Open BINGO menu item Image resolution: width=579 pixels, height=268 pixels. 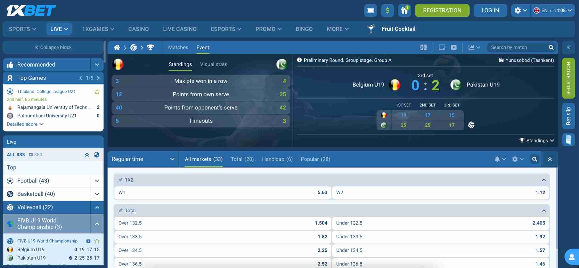click(304, 29)
